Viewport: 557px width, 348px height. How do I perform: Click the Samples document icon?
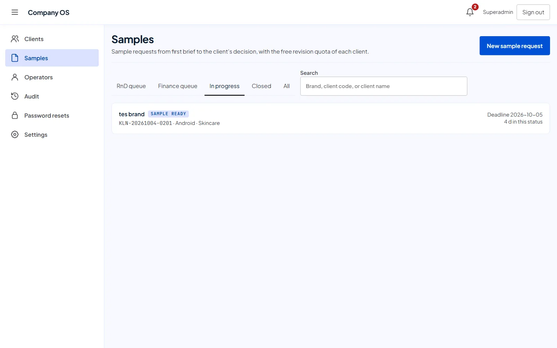click(x=15, y=58)
